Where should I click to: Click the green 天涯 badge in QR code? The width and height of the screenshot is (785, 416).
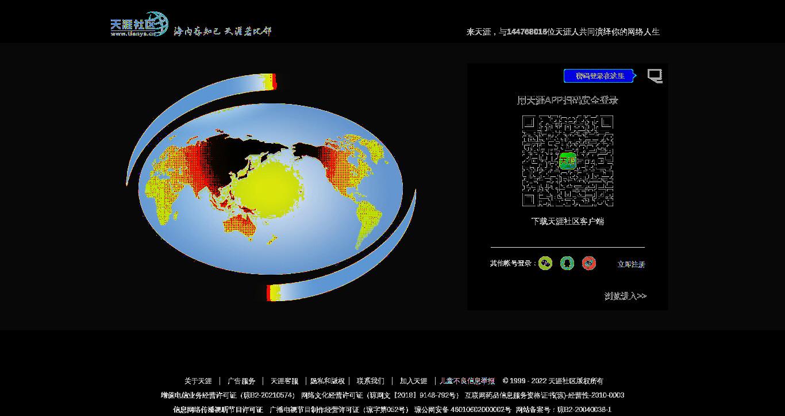point(568,161)
